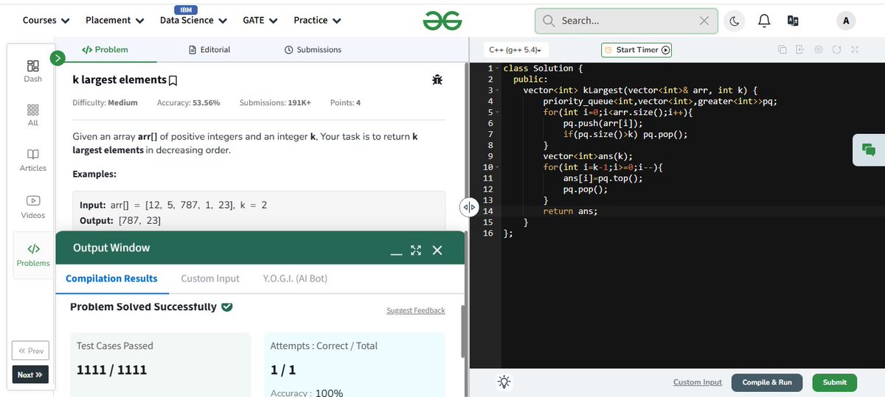Select the Compilation Results tab
Screen dimensions: 885x397
click(x=111, y=278)
